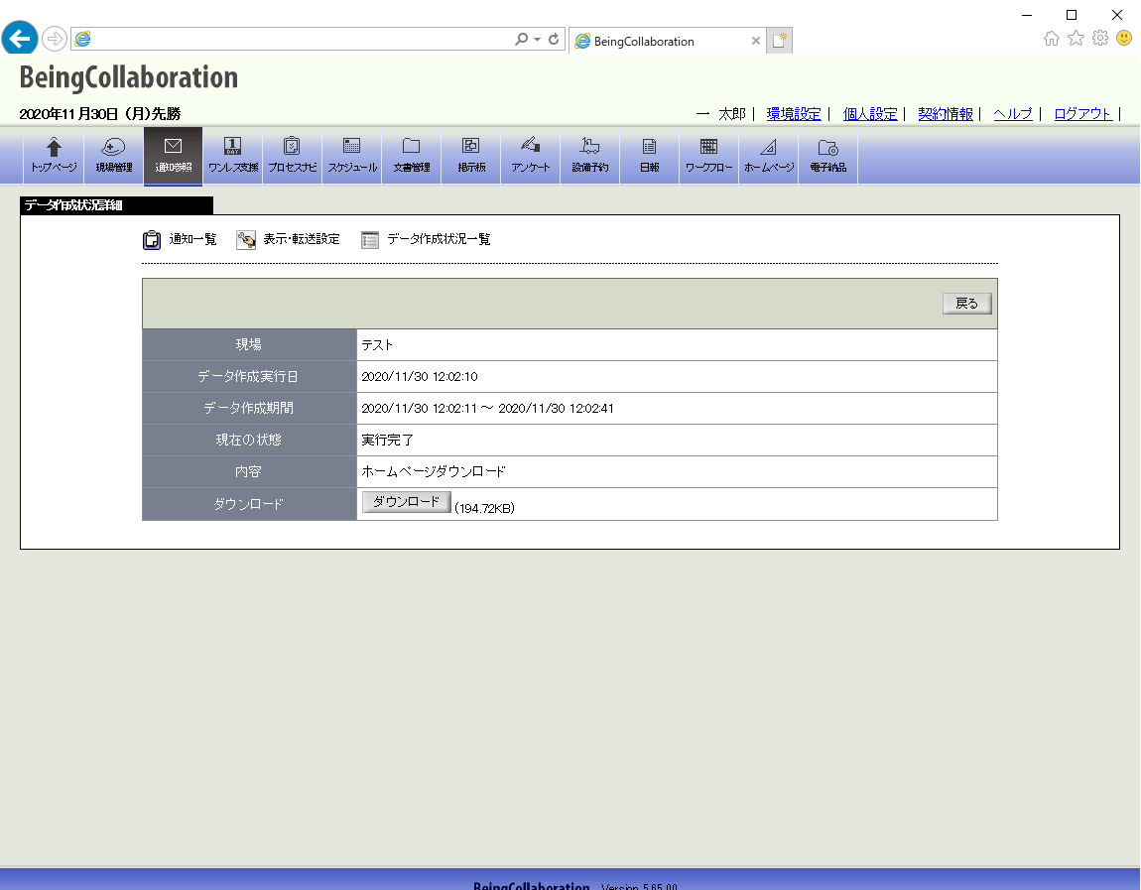Click the 通知一覧 clipboard icon
Screen dimensions: 1141x890
click(x=152, y=239)
